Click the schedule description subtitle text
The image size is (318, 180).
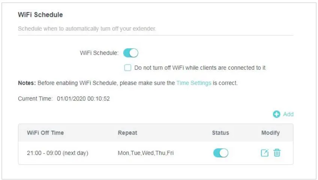pyautogui.click(x=87, y=28)
